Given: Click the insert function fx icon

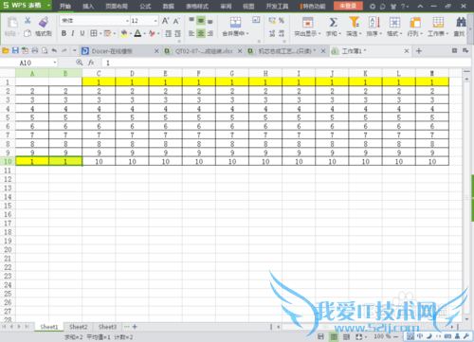Looking at the screenshot, I should point(91,63).
